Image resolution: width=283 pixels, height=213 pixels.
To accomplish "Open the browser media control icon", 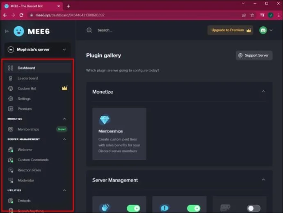I will pos(262,15).
